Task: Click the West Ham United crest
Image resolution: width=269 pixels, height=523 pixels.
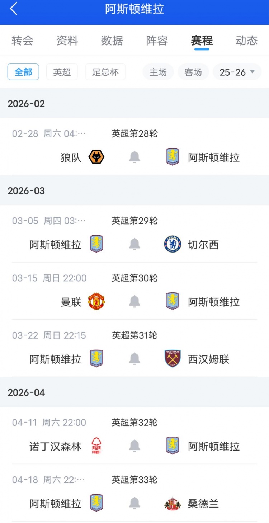Action: click(173, 359)
